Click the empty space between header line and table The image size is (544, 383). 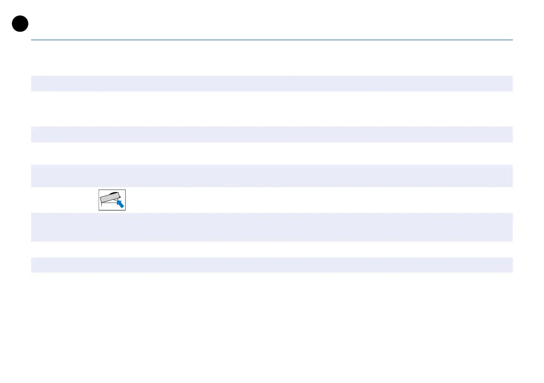point(272,58)
